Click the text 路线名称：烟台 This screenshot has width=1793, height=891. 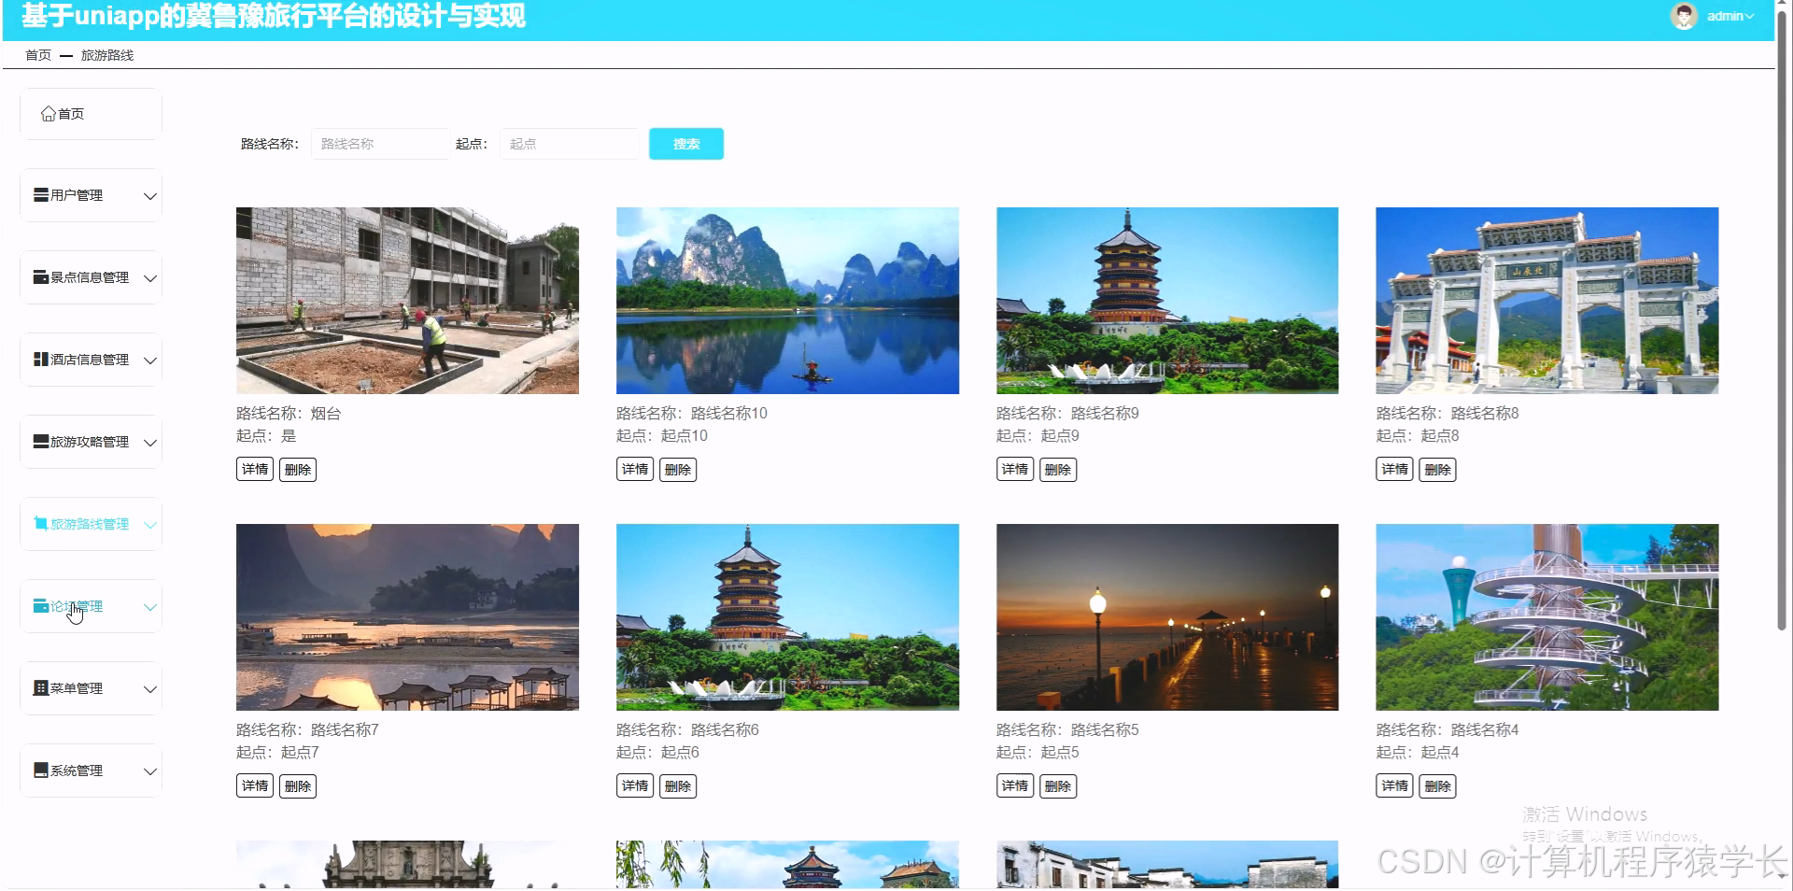(289, 413)
